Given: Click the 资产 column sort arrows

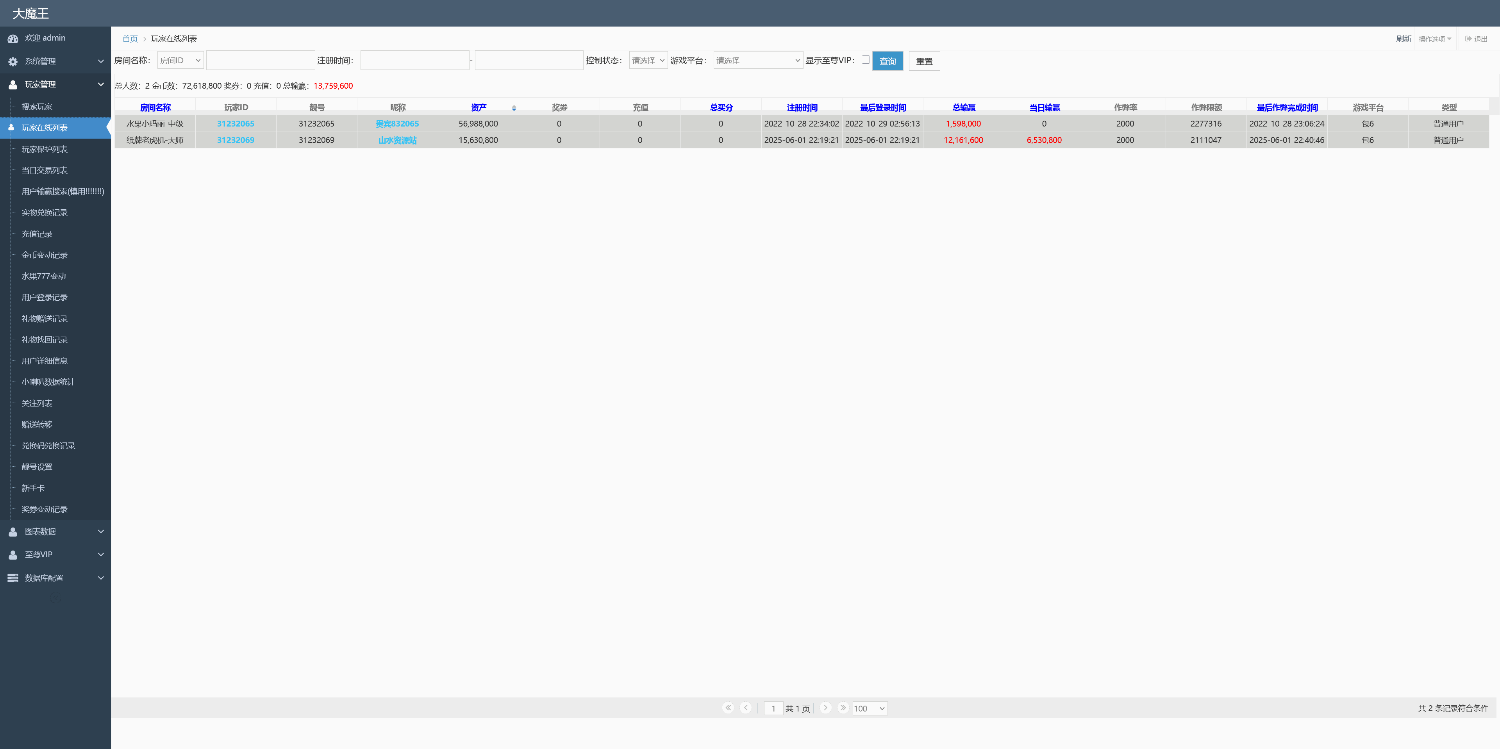Looking at the screenshot, I should pyautogui.click(x=514, y=108).
